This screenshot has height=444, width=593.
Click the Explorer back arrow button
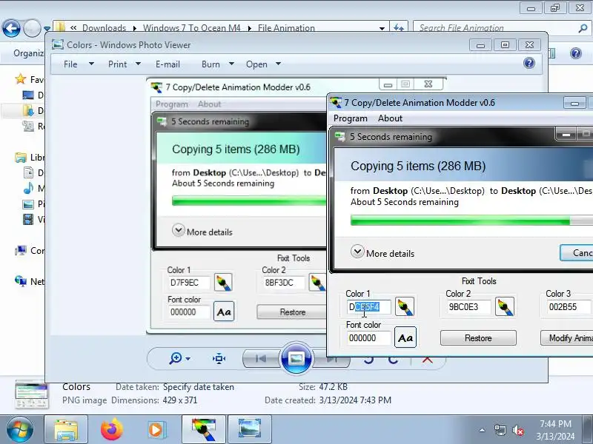click(x=11, y=28)
